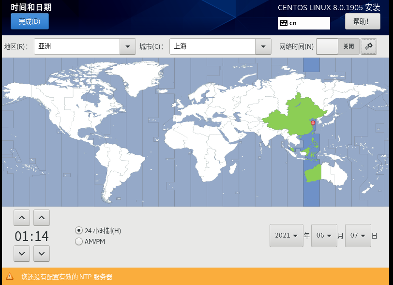Click the 亚洲 region text field
The width and height of the screenshot is (393, 285).
(77, 46)
